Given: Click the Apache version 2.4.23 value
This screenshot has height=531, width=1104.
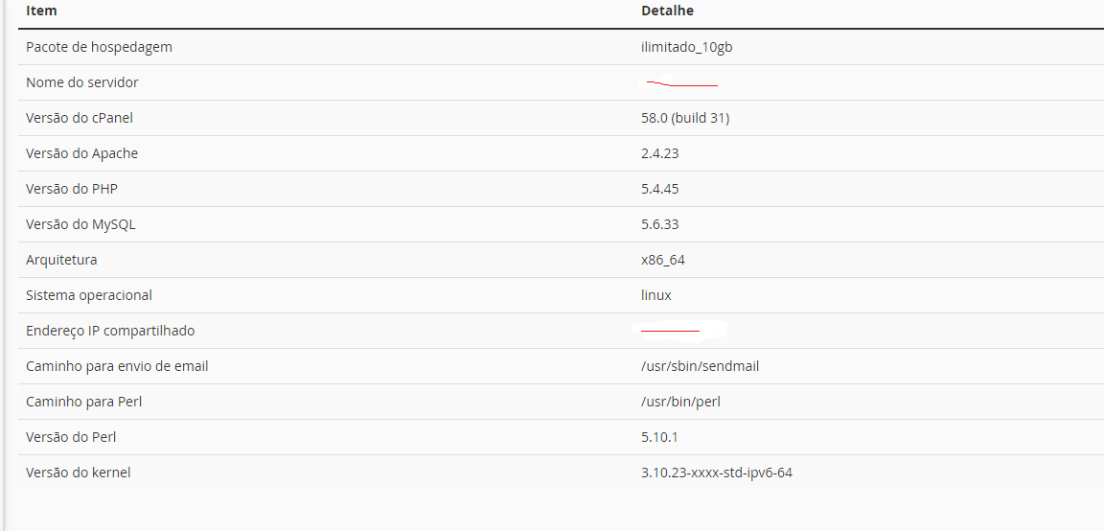Looking at the screenshot, I should (660, 153).
